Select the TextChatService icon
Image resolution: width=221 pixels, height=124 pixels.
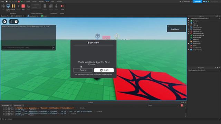[x=191, y=50]
